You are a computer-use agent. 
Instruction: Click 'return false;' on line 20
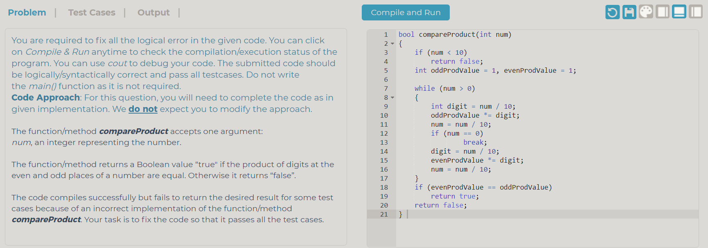point(441,206)
